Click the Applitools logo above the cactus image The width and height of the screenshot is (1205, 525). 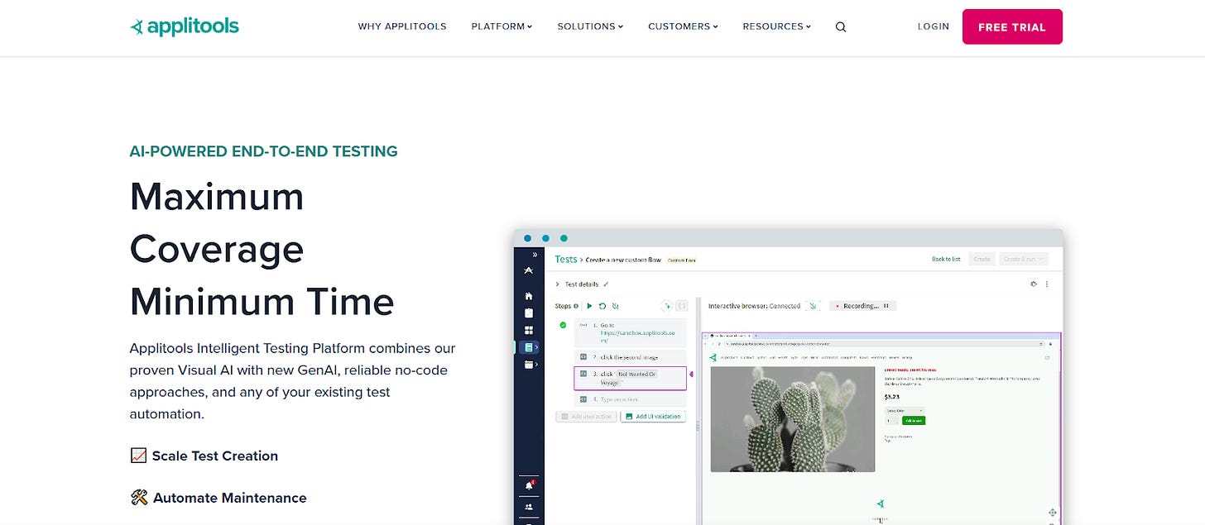[x=713, y=357]
